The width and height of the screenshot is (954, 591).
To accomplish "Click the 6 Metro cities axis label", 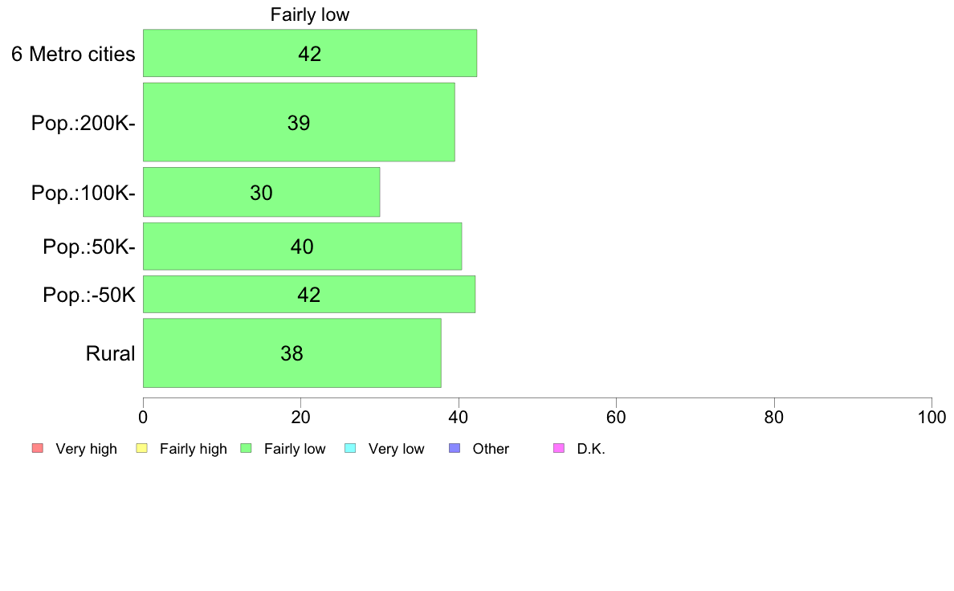I will (x=73, y=54).
